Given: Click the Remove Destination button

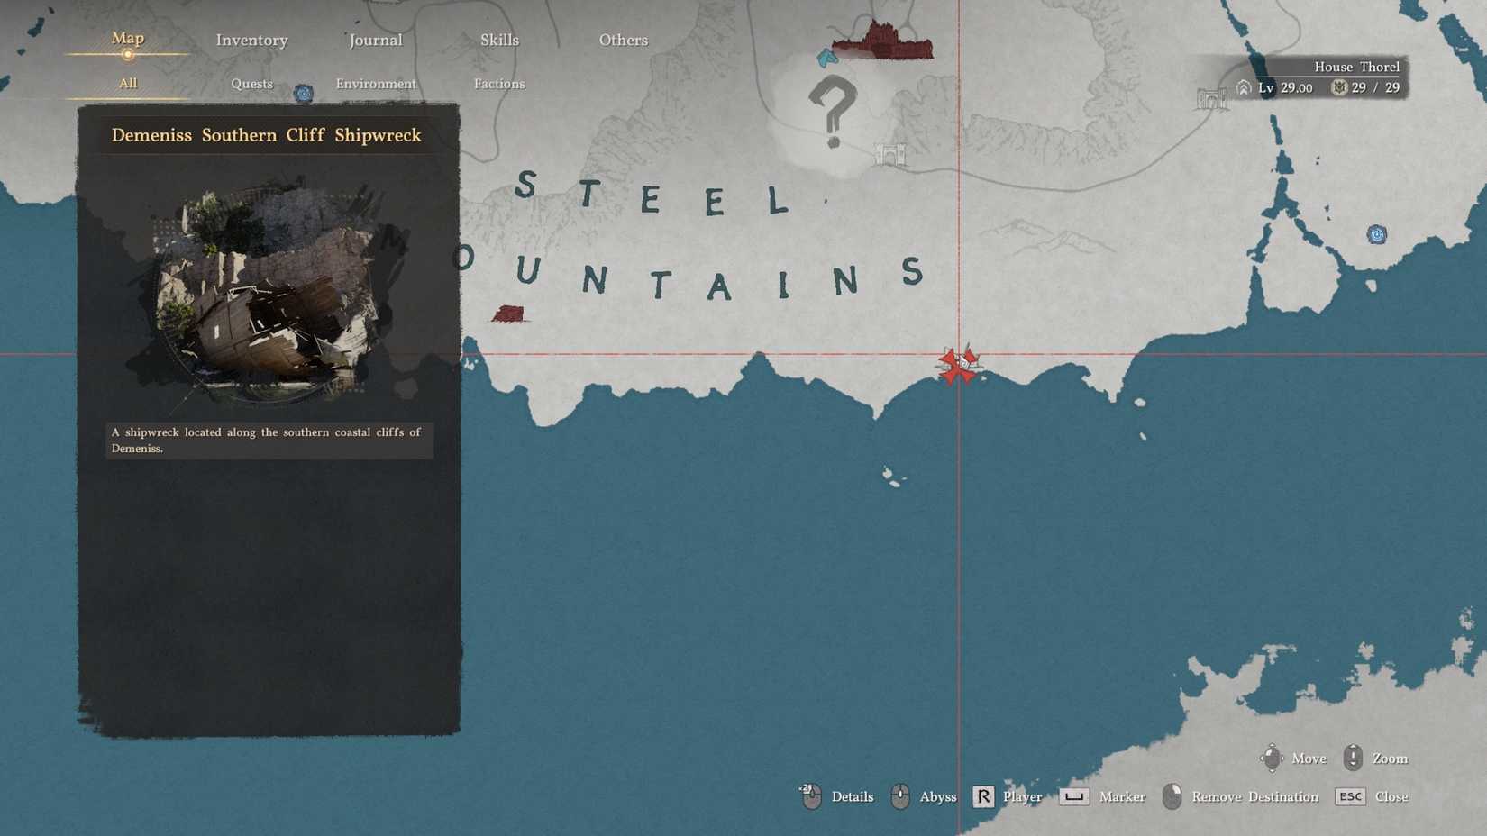Looking at the screenshot, I should [x=1240, y=796].
